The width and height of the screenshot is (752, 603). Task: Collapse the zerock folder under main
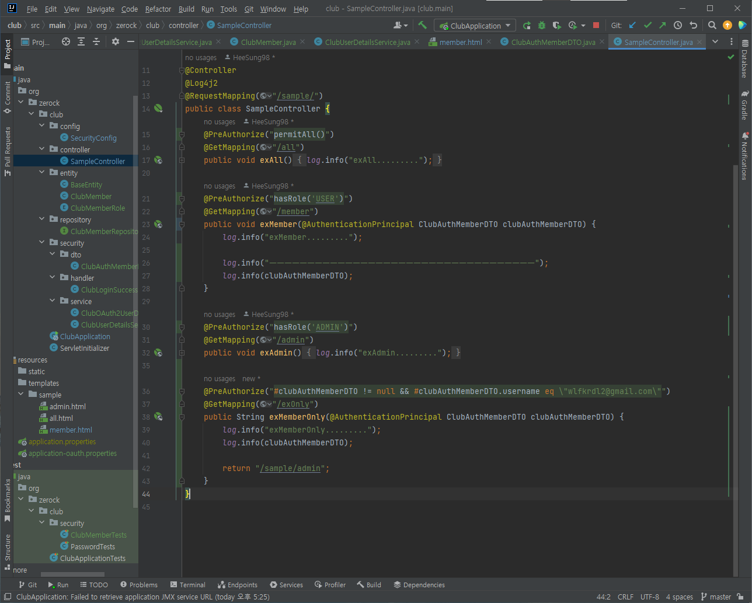tap(21, 103)
